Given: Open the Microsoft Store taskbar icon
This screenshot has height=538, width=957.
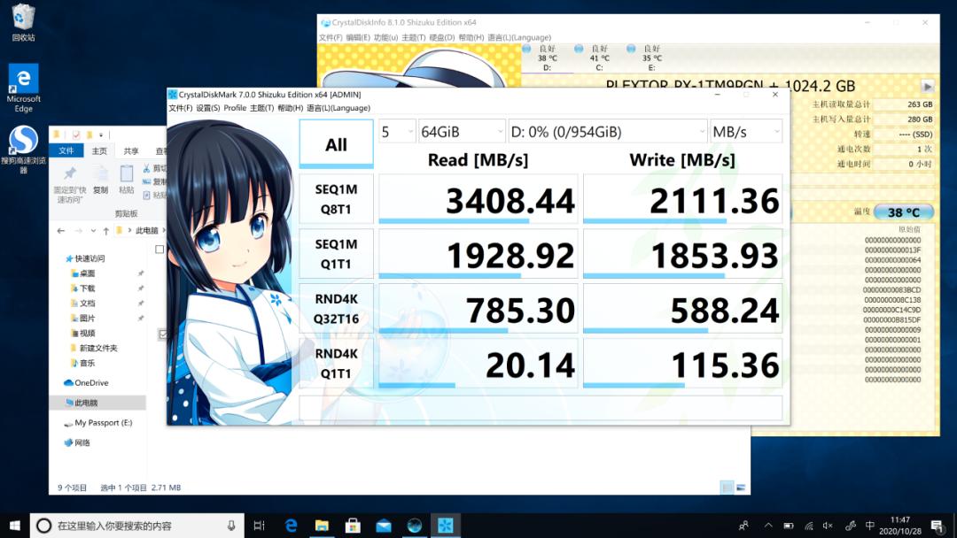Looking at the screenshot, I should click(353, 526).
